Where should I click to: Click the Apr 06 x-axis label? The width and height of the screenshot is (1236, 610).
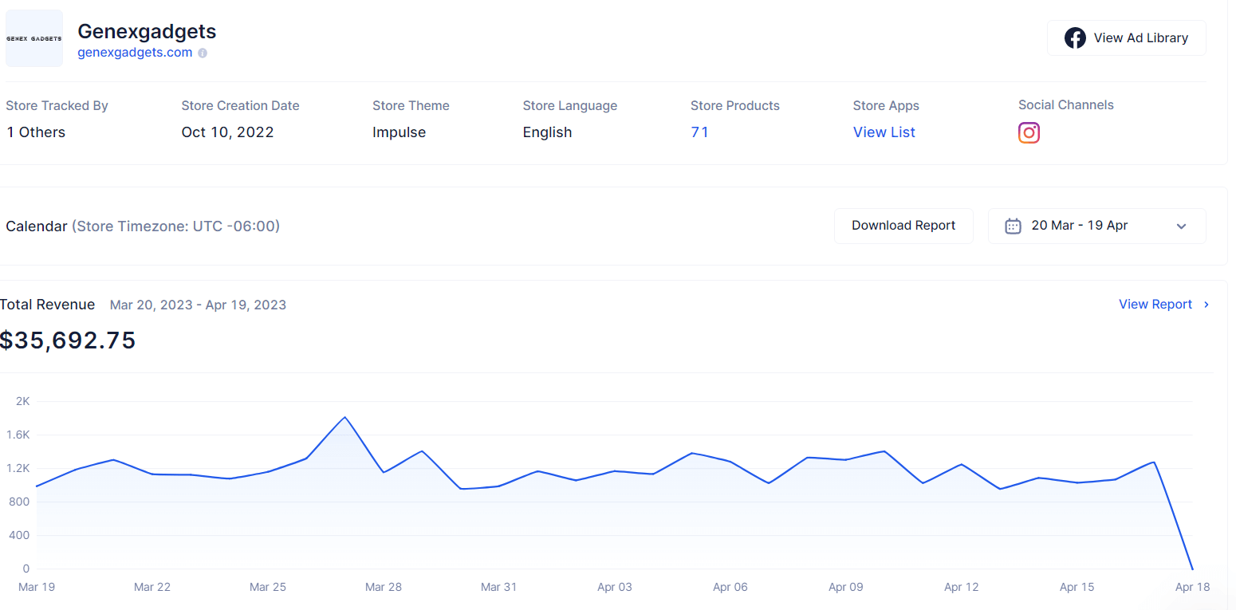[730, 587]
